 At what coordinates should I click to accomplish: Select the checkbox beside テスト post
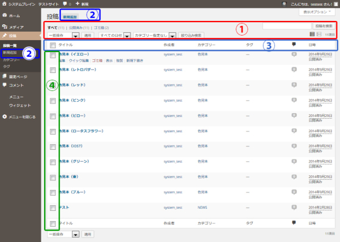pyautogui.click(x=53, y=207)
